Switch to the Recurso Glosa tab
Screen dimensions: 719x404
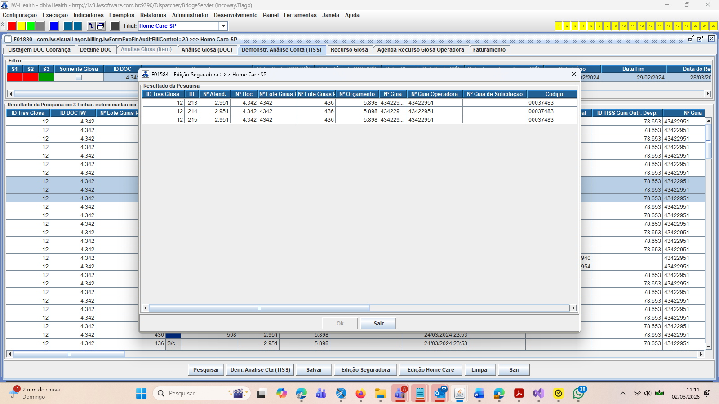(349, 50)
